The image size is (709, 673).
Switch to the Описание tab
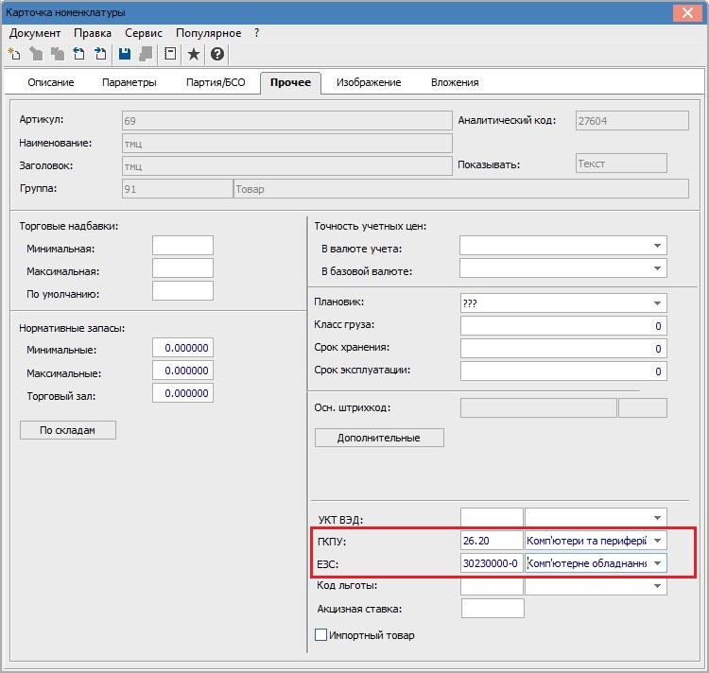pos(51,82)
